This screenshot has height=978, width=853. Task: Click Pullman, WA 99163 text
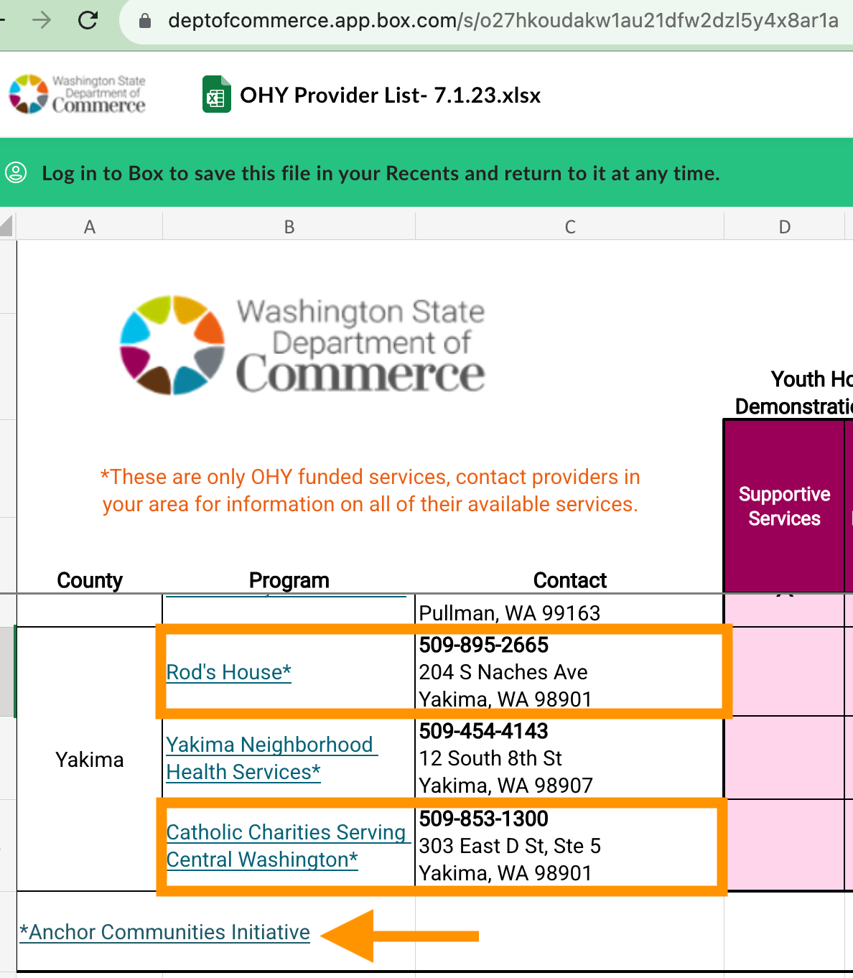click(x=510, y=613)
